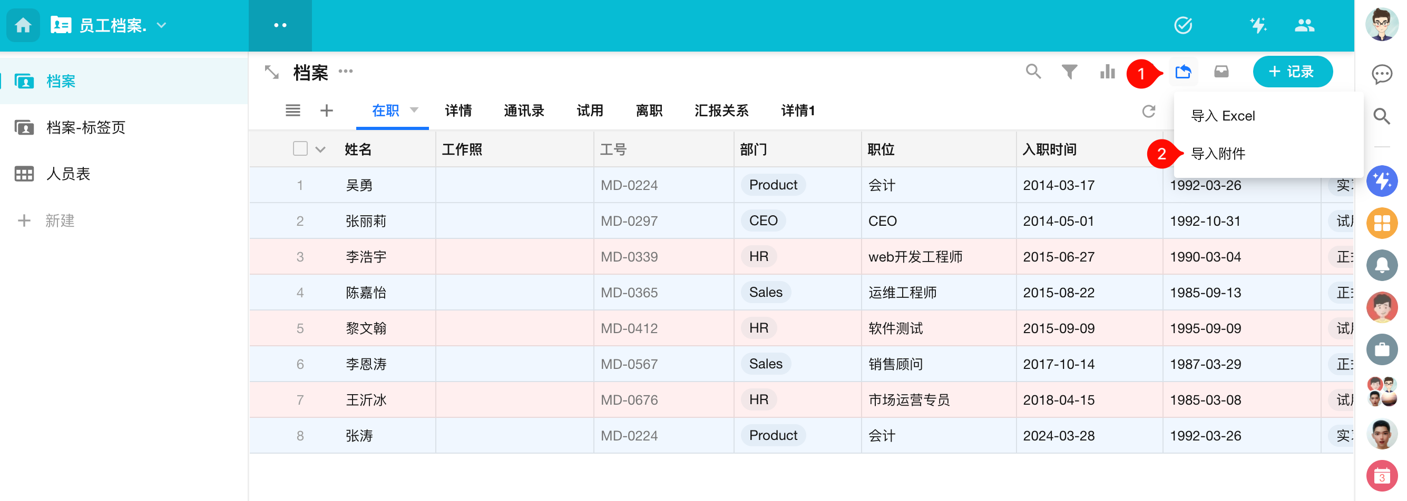Click the home icon in header
The height and width of the screenshot is (501, 1407).
point(23,25)
